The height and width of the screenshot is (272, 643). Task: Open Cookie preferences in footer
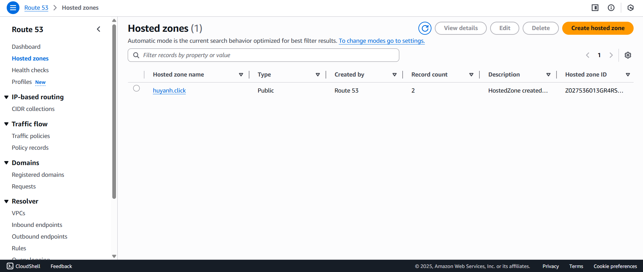(x=615, y=266)
